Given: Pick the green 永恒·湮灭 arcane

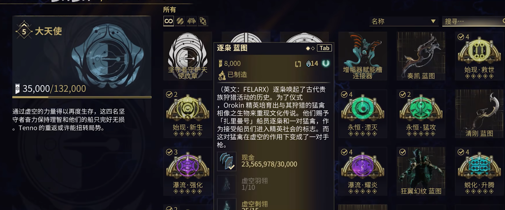Looking at the screenshot, I should click(363, 113).
